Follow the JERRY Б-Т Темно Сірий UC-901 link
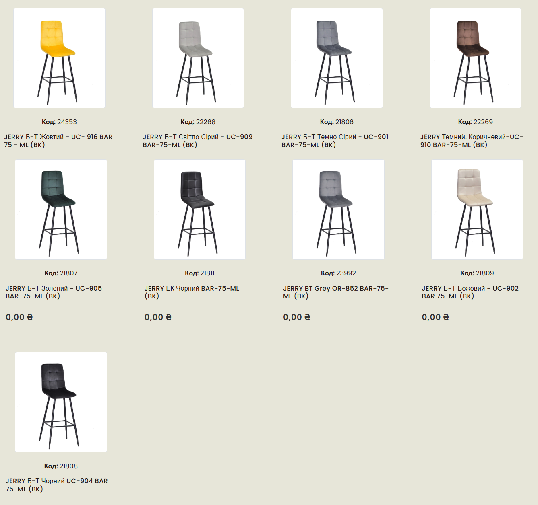Viewport: 538px width, 505px height. 335,141
